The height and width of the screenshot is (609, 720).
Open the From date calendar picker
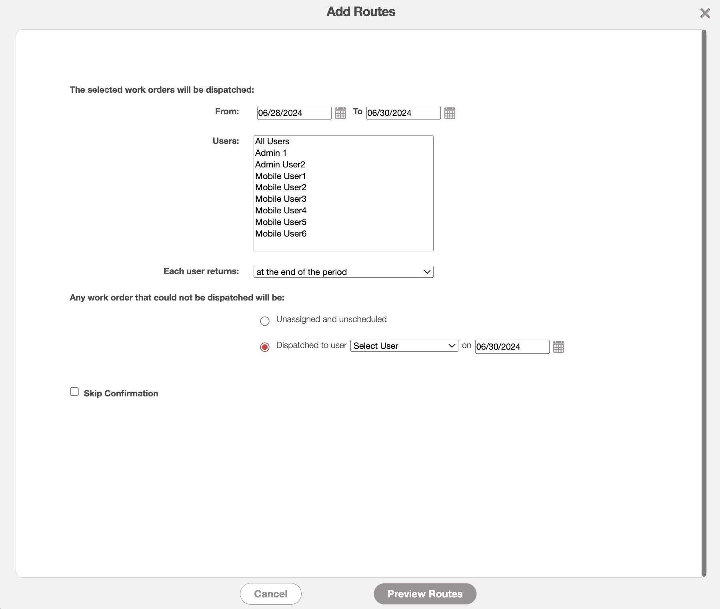tap(340, 113)
